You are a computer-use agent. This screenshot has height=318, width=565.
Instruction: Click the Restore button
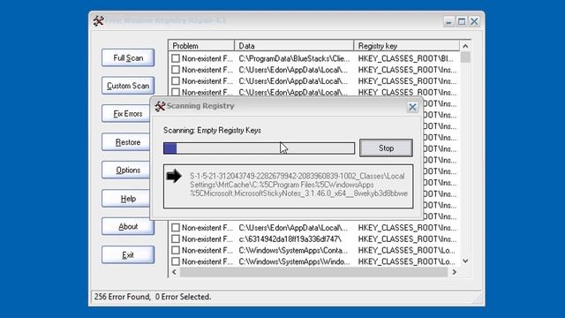coord(126,142)
